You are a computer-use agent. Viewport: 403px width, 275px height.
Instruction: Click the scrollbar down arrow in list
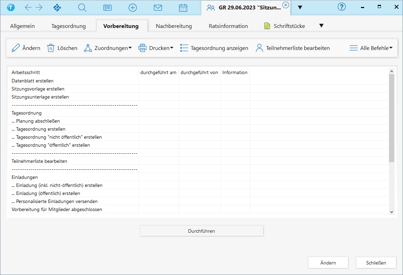(x=391, y=212)
